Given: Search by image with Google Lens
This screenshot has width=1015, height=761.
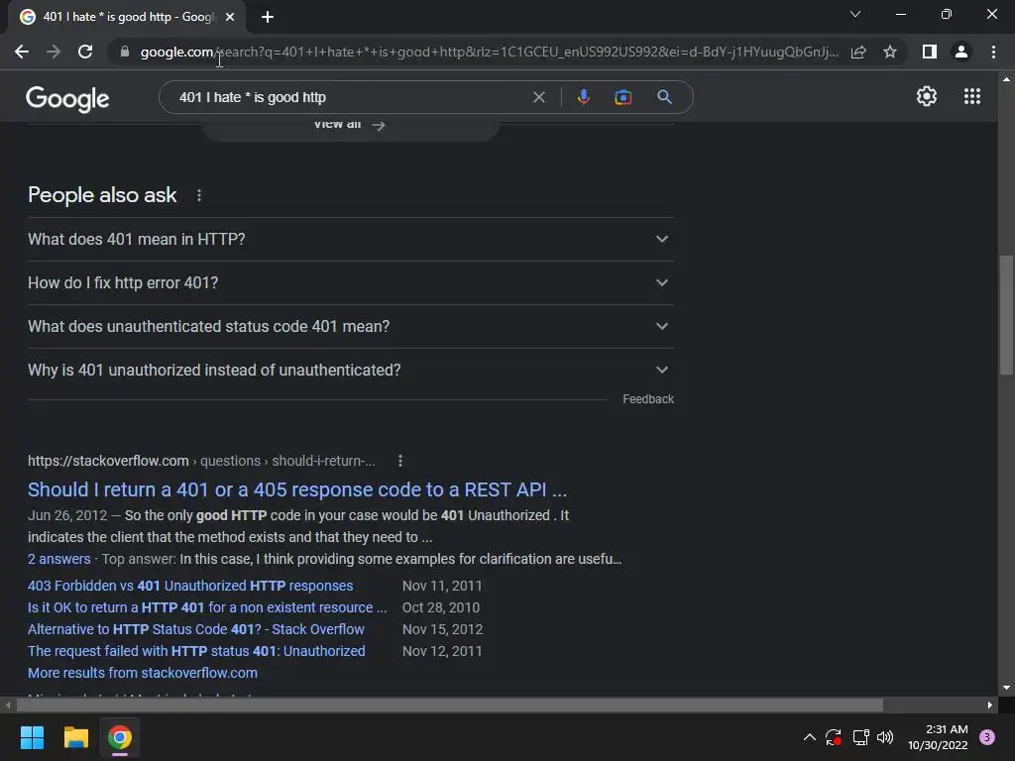Looking at the screenshot, I should (622, 97).
